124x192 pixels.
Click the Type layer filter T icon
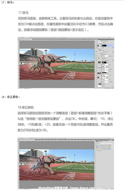click(x=104, y=41)
